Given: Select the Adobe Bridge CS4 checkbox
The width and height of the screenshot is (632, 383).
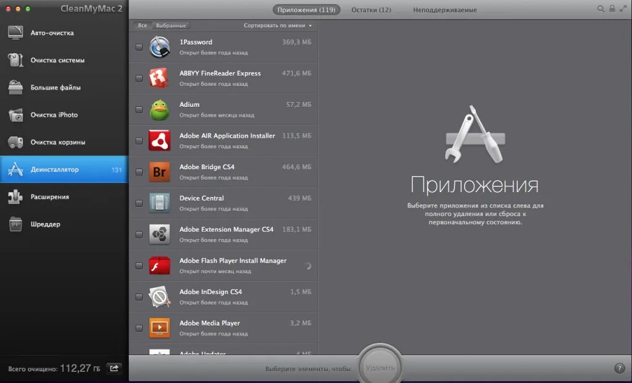Looking at the screenshot, I should tap(139, 172).
